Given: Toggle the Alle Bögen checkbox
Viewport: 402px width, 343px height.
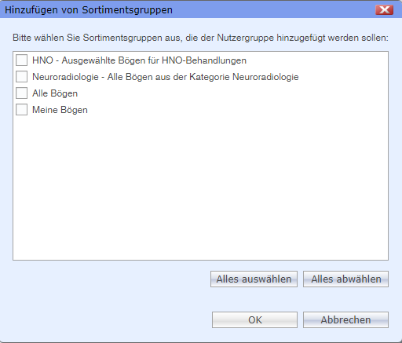Looking at the screenshot, I should tap(21, 93).
